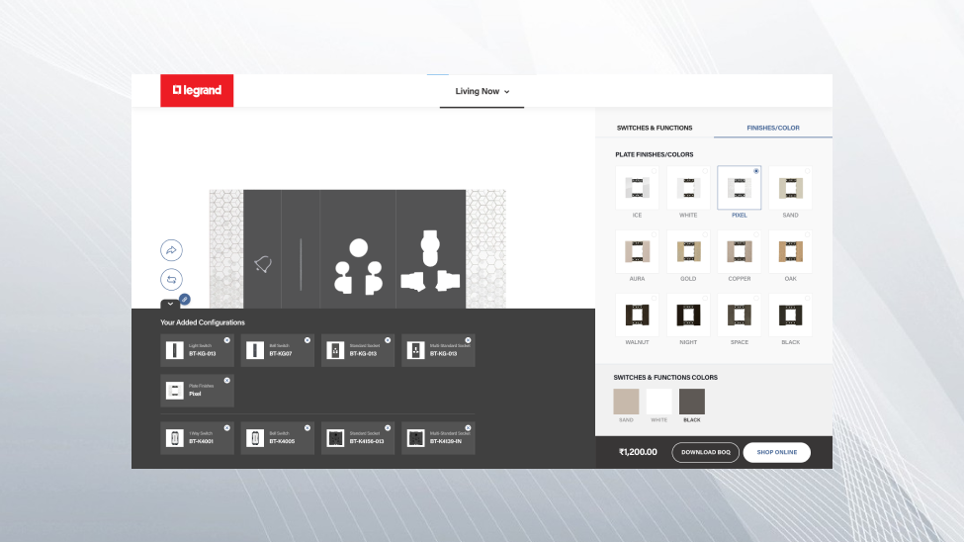Select the Ice plate finish radio button
This screenshot has height=542, width=964.
(654, 171)
